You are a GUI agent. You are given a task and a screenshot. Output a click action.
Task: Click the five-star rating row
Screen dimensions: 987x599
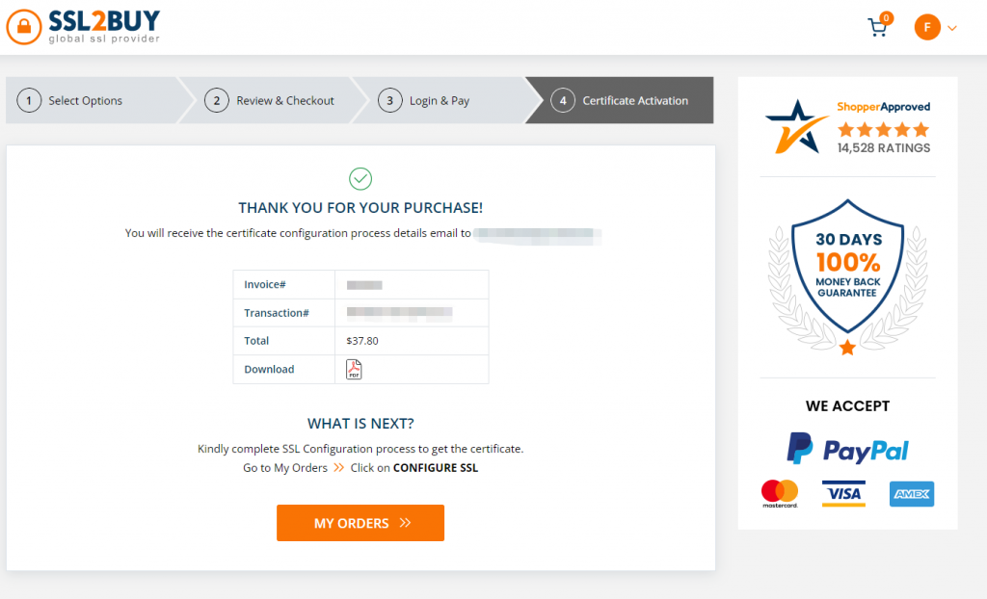pyautogui.click(x=884, y=129)
